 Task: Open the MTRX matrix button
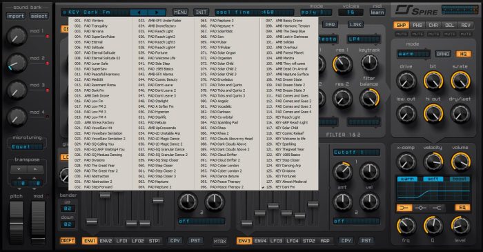coord(219,242)
